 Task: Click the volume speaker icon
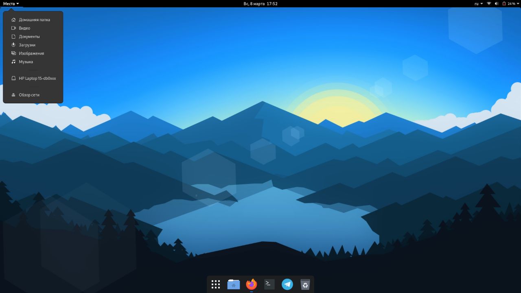pos(496,4)
